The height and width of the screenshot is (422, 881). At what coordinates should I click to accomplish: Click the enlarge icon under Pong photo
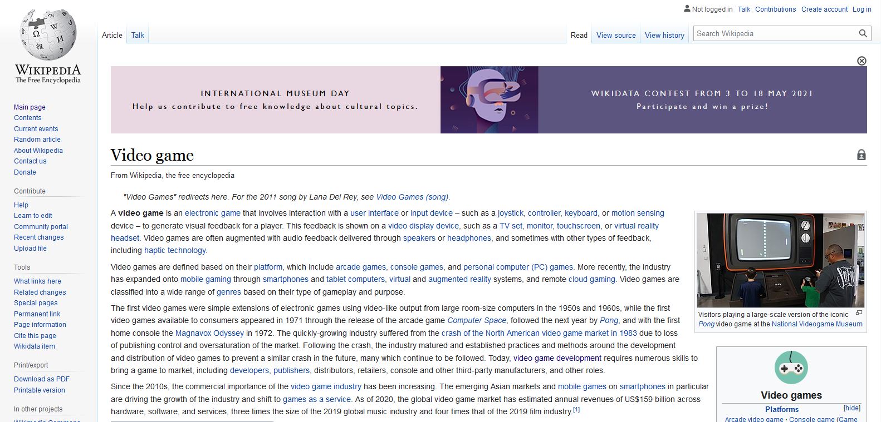click(859, 313)
